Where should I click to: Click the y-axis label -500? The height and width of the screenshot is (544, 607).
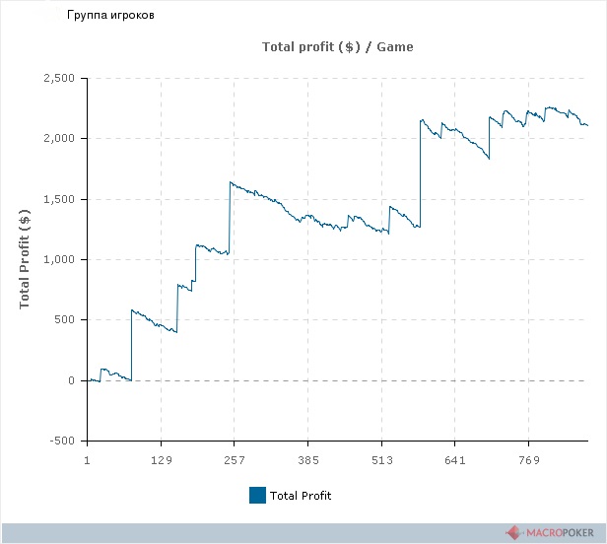pos(62,441)
